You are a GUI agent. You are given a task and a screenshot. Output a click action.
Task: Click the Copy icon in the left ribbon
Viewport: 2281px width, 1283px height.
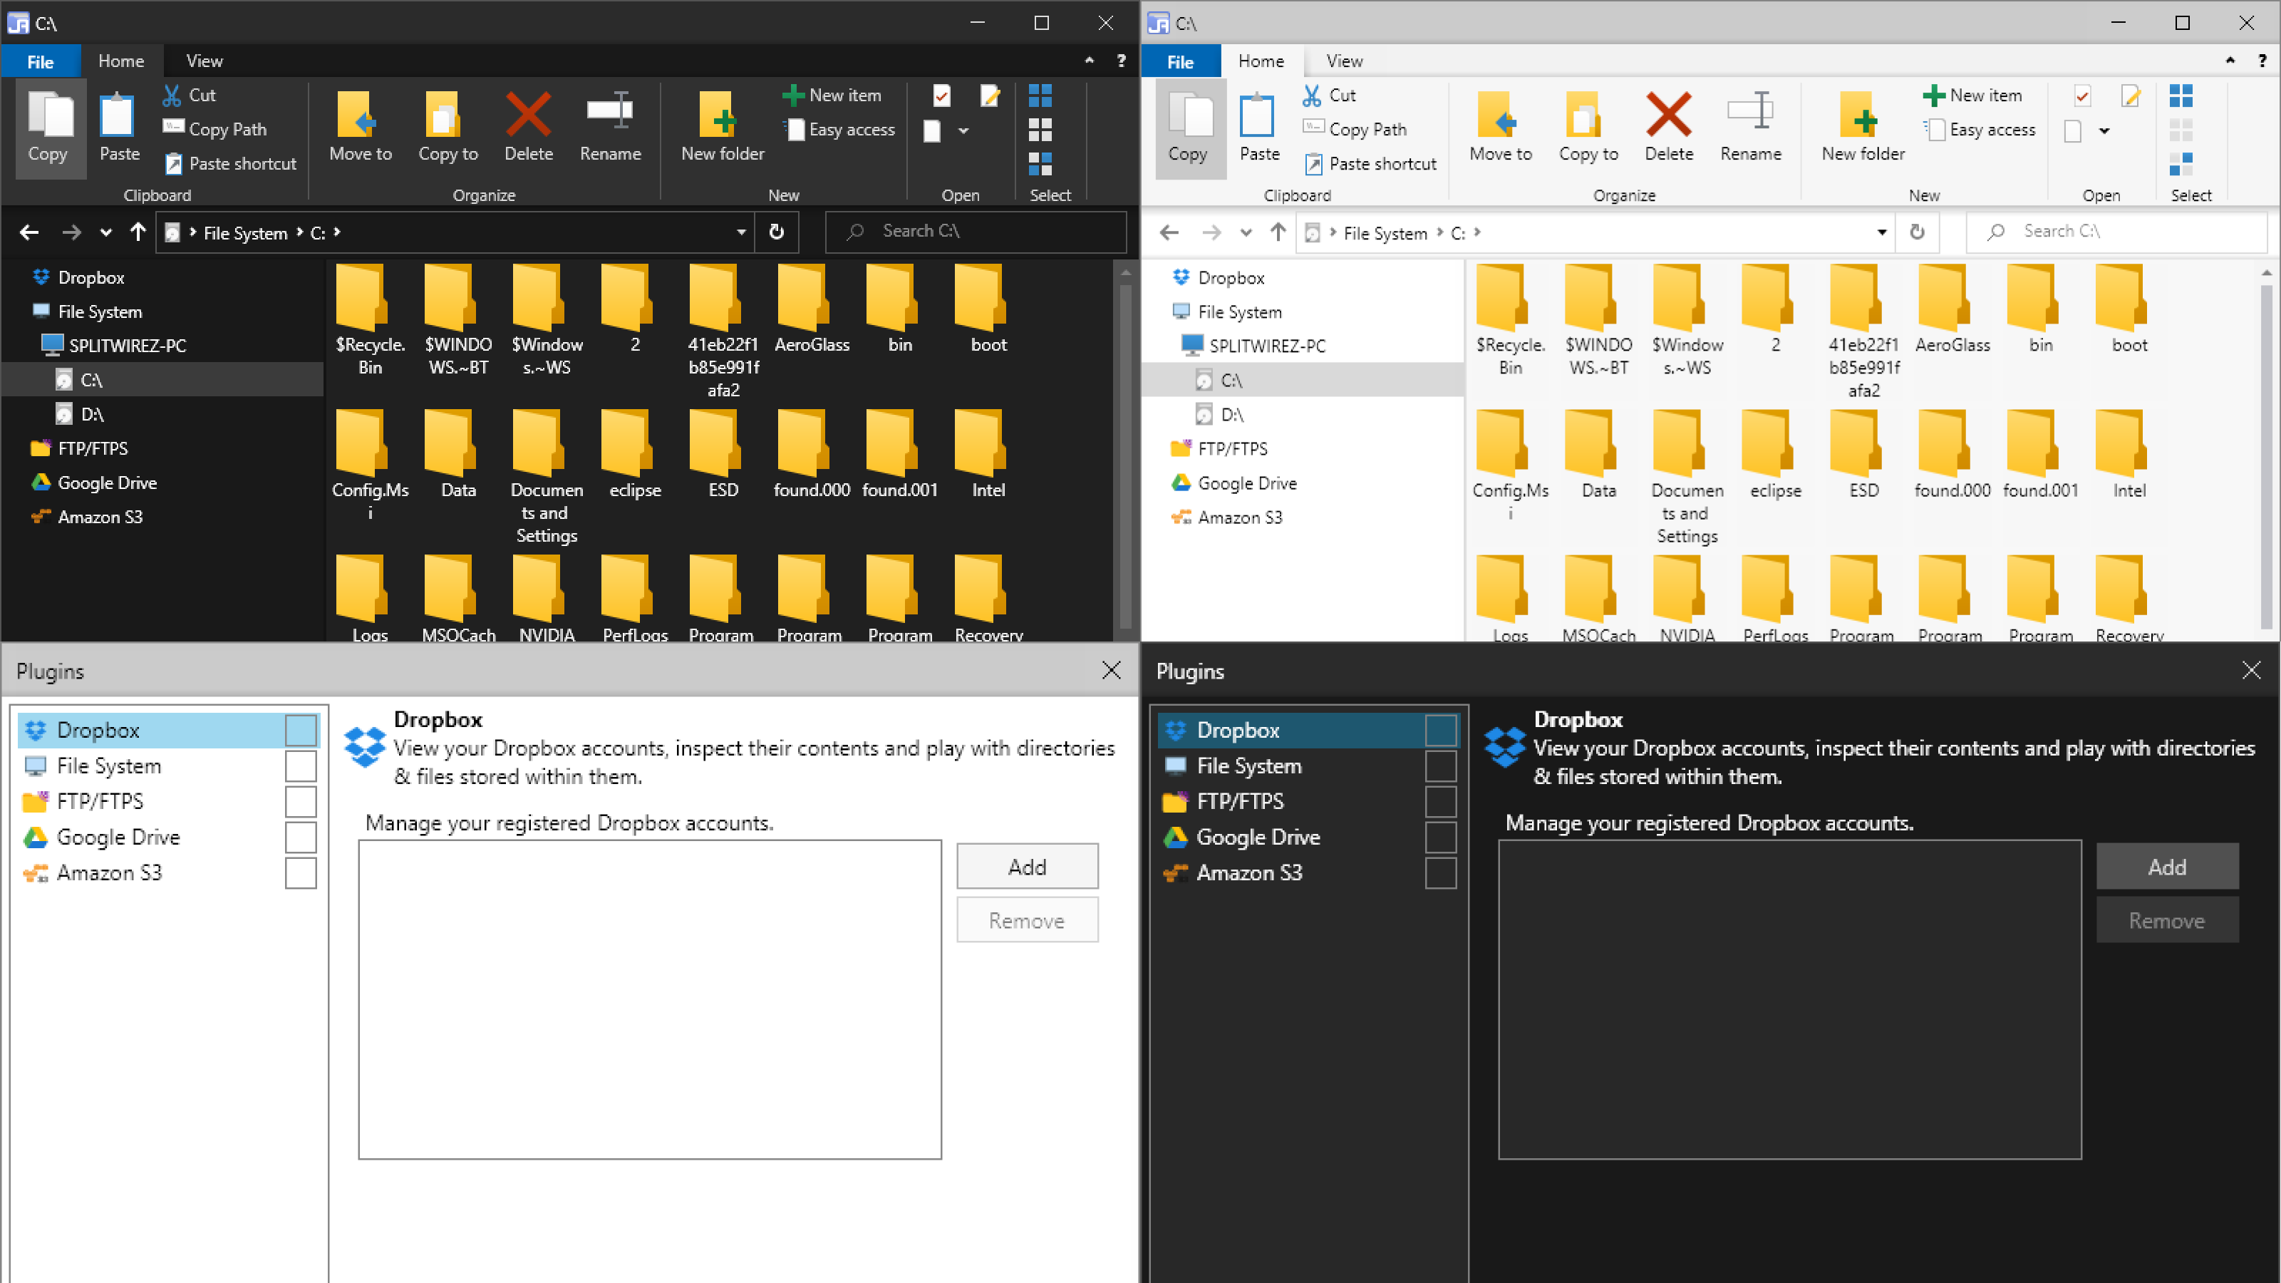coord(48,128)
